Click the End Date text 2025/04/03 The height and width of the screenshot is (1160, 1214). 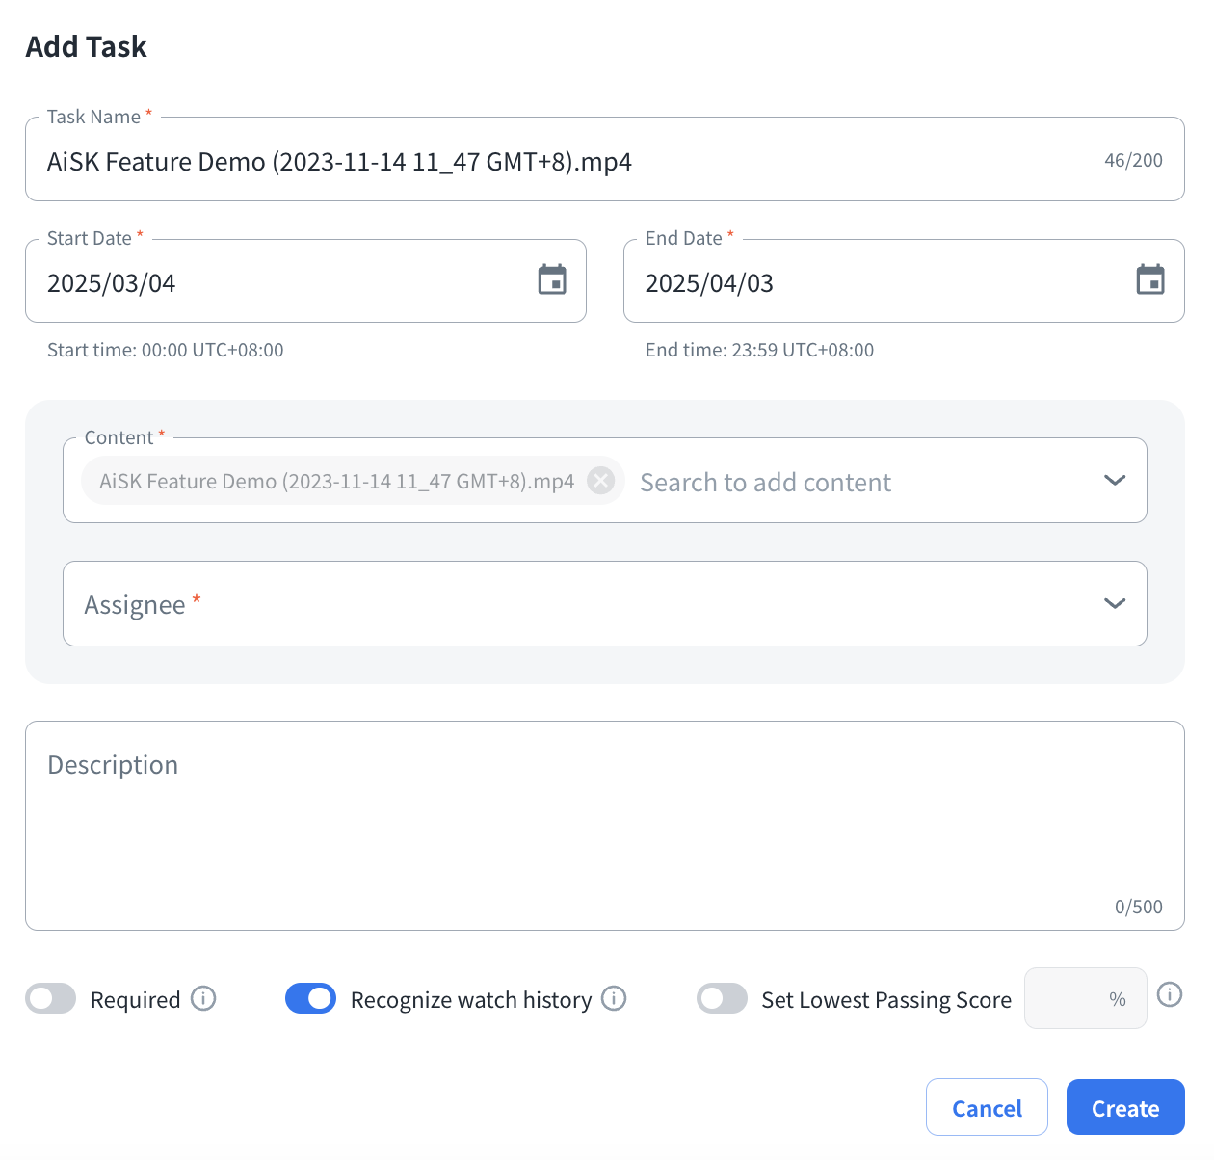point(710,283)
